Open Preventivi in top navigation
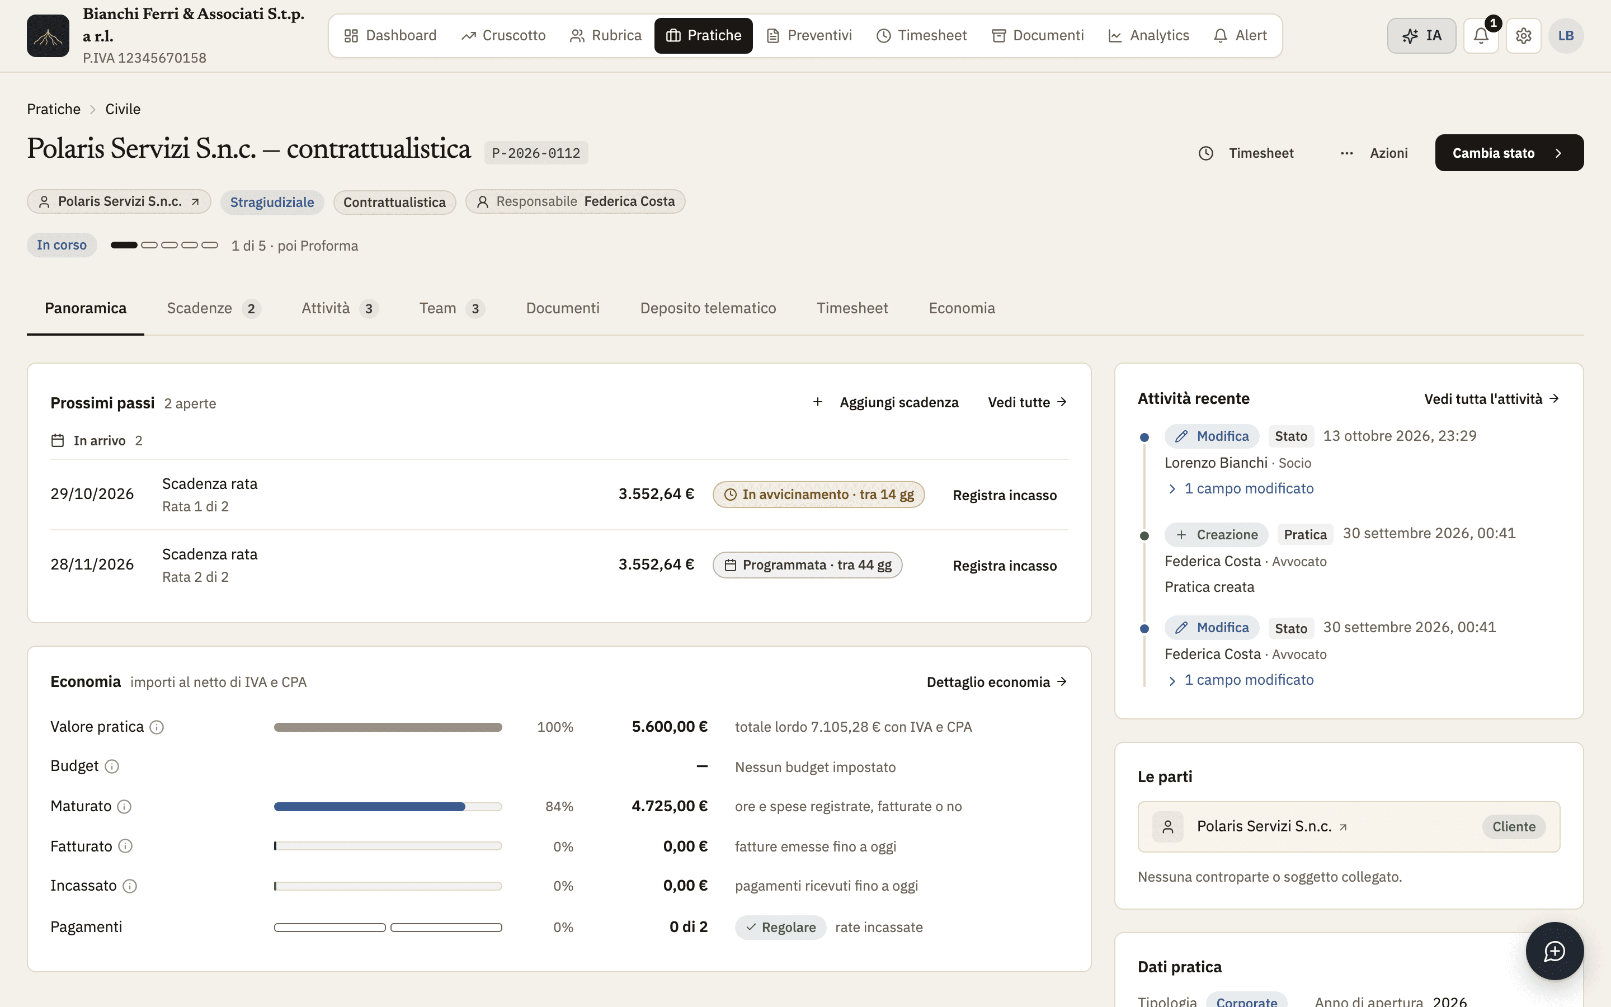This screenshot has height=1007, width=1611. [809, 35]
